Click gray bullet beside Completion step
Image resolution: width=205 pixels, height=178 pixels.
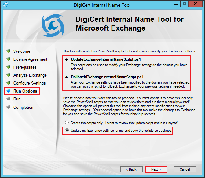[8, 107]
